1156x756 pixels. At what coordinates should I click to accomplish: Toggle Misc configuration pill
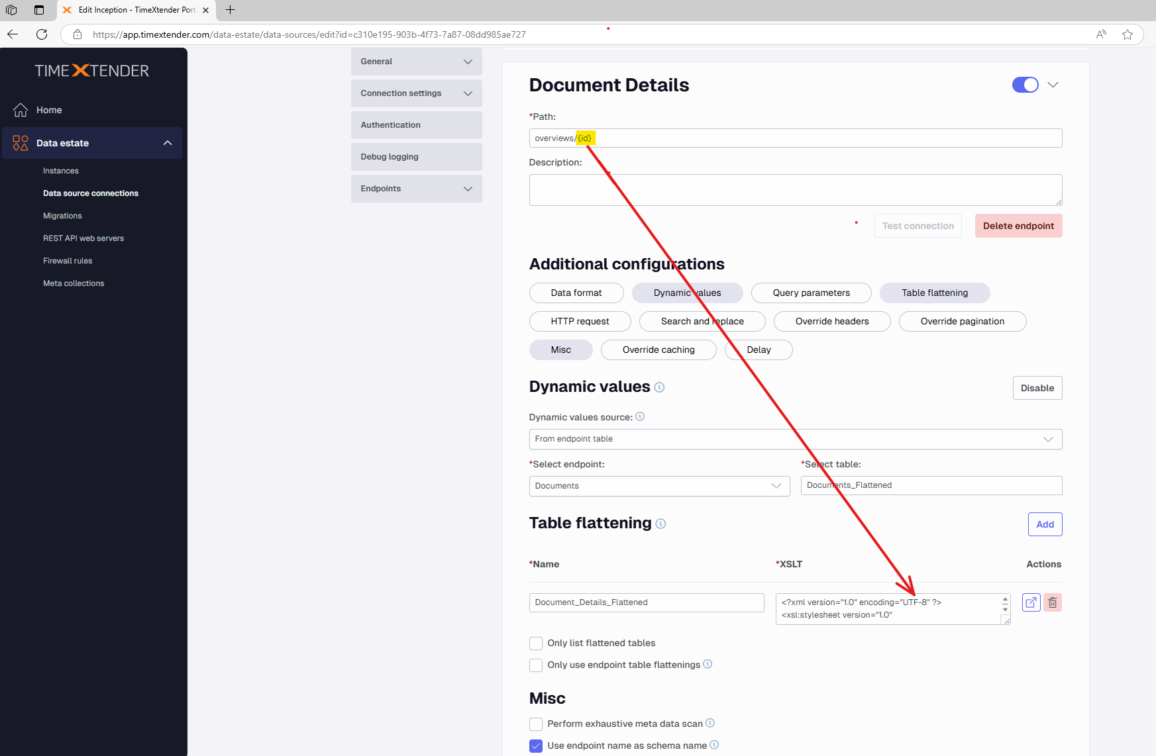coord(561,350)
